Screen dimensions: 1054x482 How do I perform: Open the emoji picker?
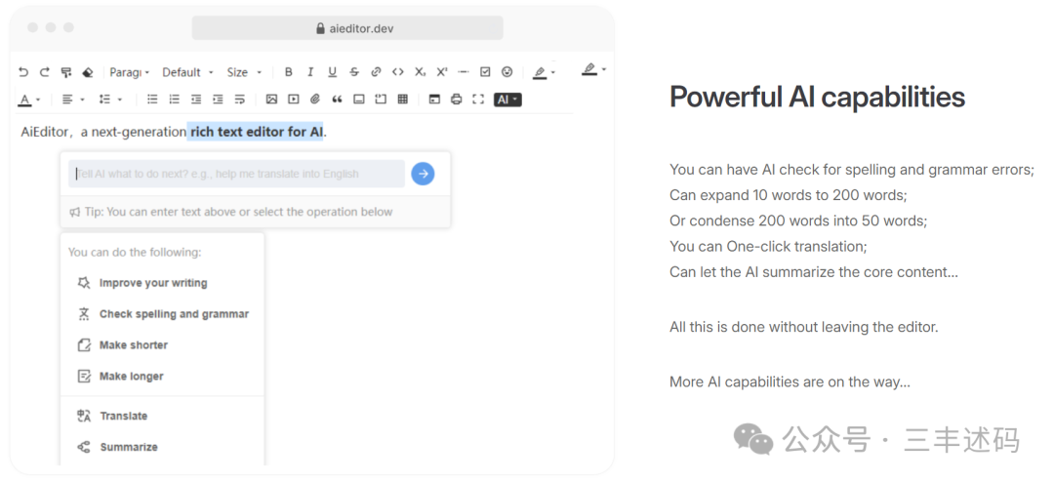pos(507,72)
